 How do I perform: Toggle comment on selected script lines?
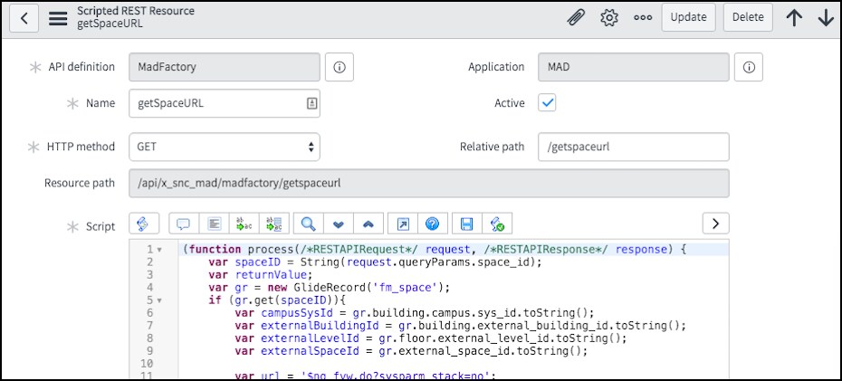(x=184, y=224)
